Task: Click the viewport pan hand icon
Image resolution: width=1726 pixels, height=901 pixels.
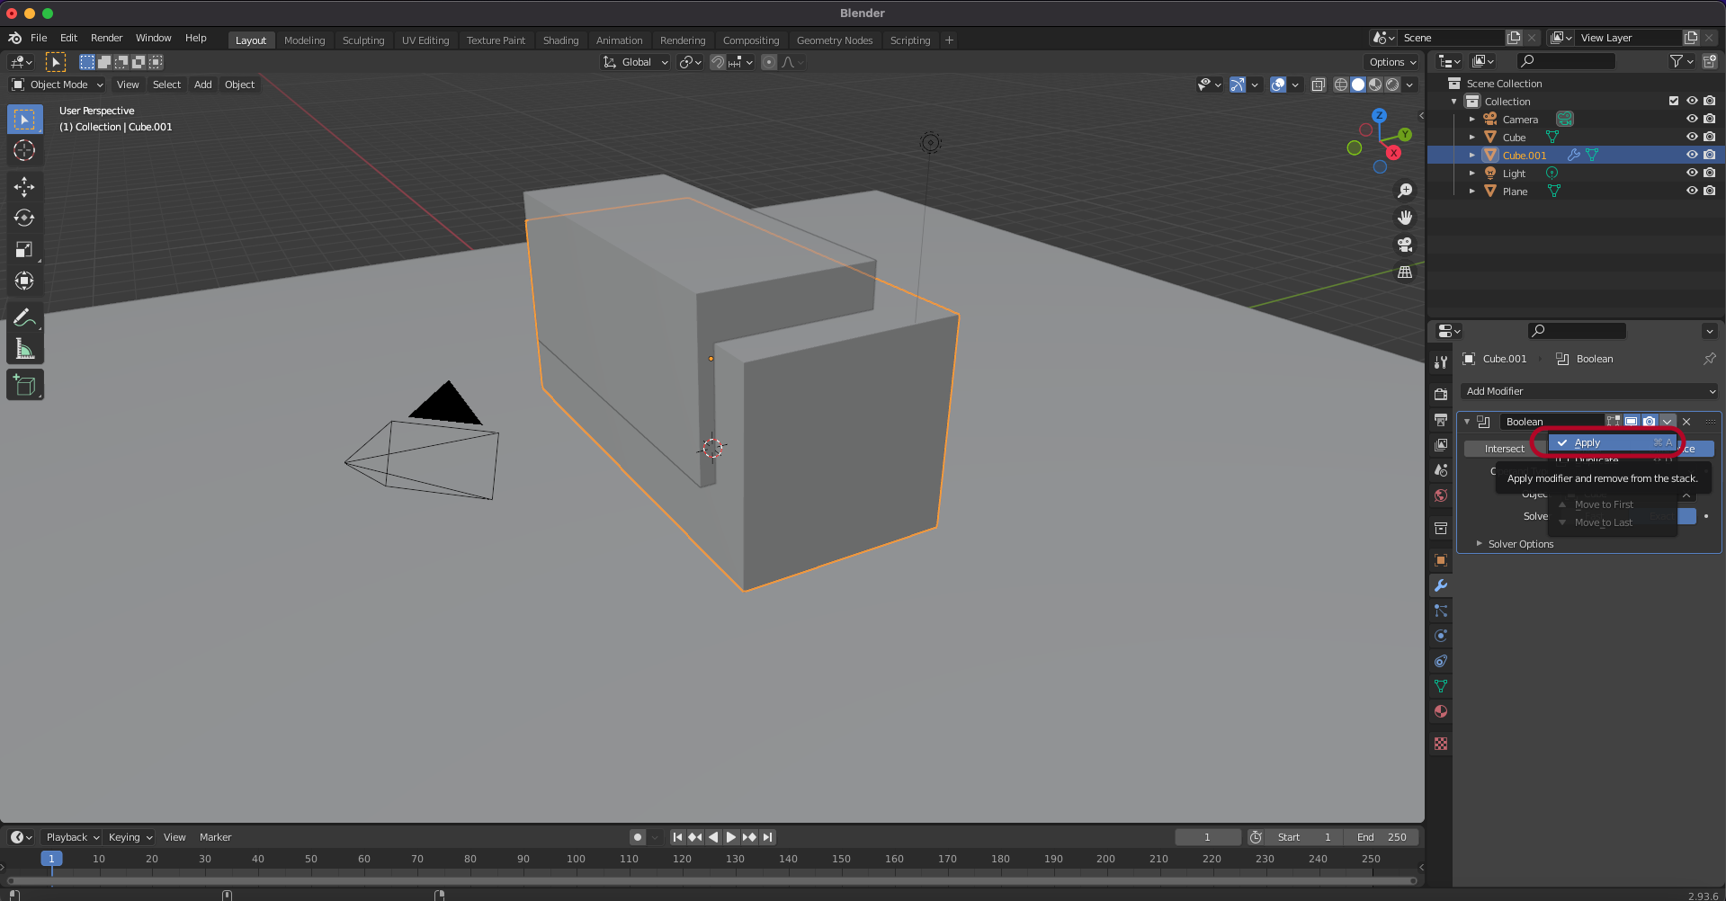Action: point(1404,218)
